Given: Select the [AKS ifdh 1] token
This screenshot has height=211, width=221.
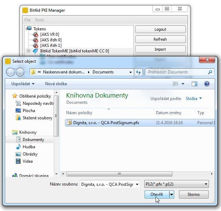Looking at the screenshot, I should coord(51,46).
